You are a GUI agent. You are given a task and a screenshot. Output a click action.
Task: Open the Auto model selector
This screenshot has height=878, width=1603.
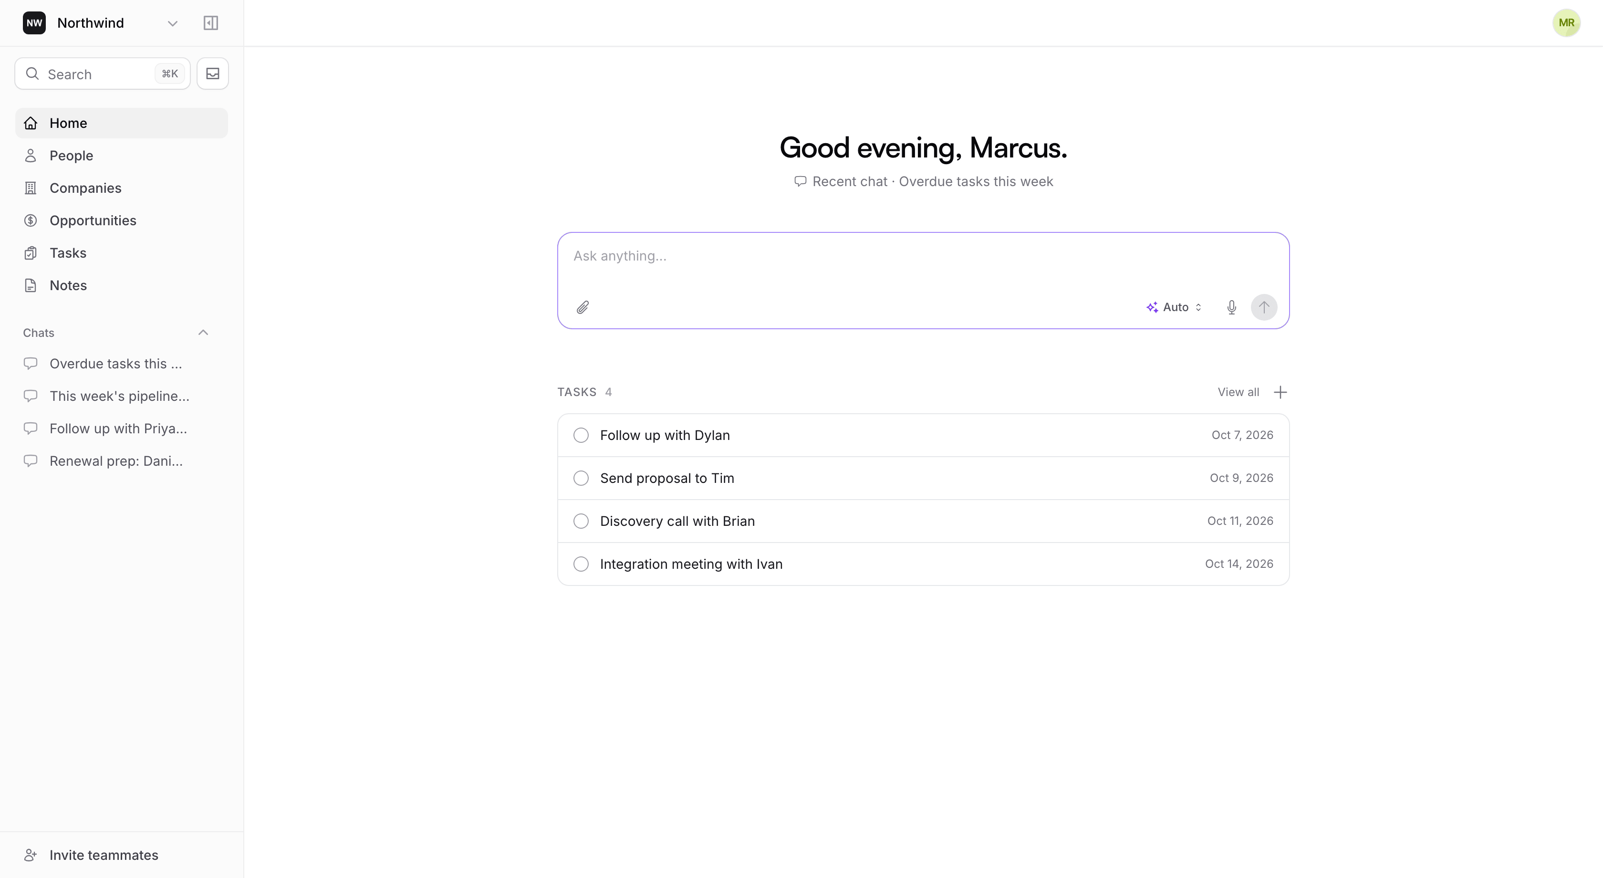1174,307
